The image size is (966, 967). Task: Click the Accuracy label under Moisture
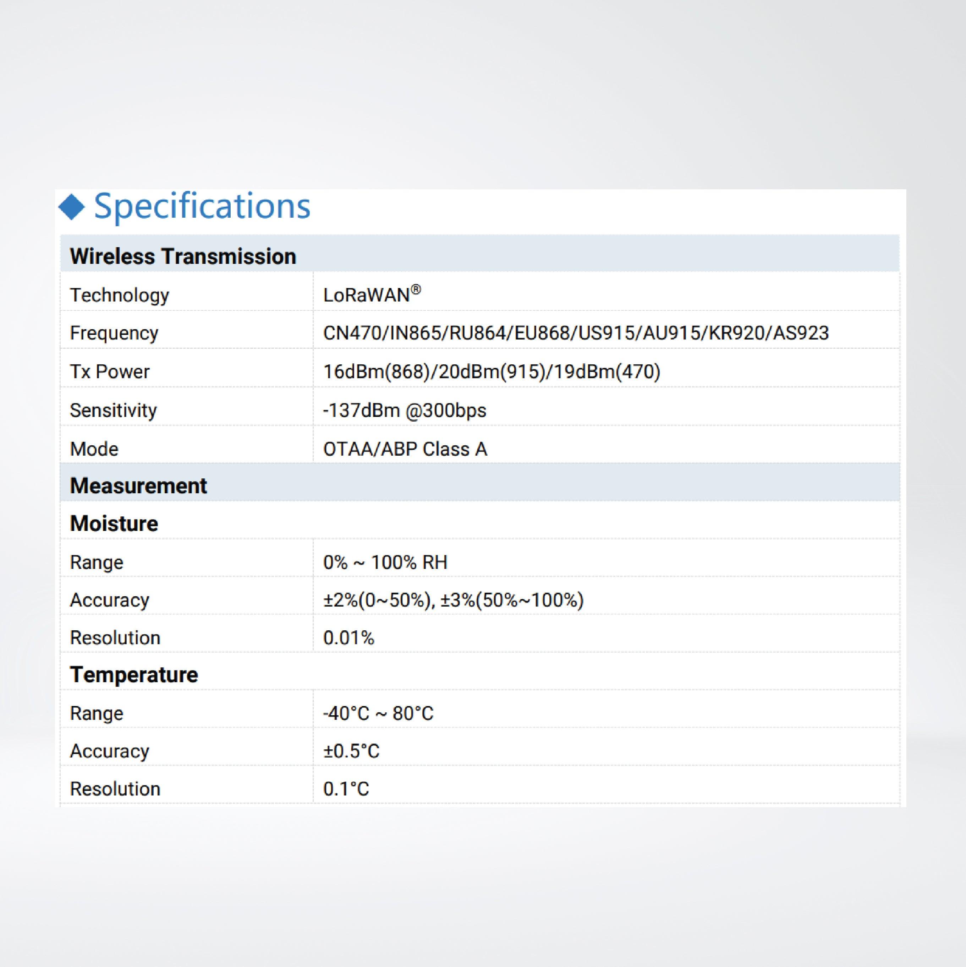click(110, 600)
